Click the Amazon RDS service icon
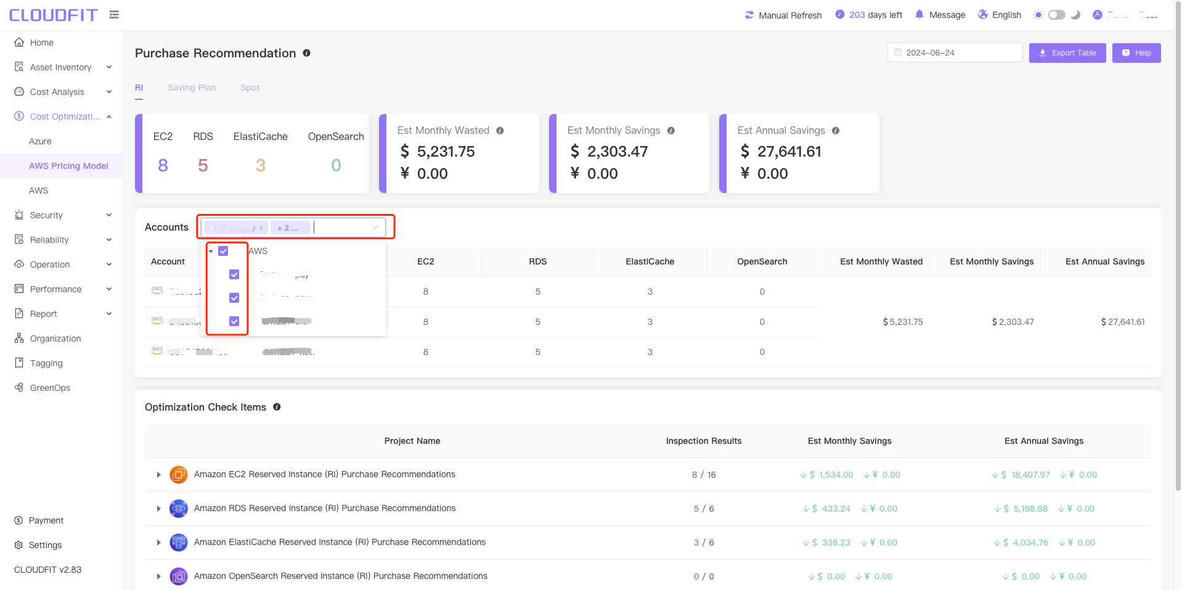The height and width of the screenshot is (590, 1182). click(x=179, y=509)
